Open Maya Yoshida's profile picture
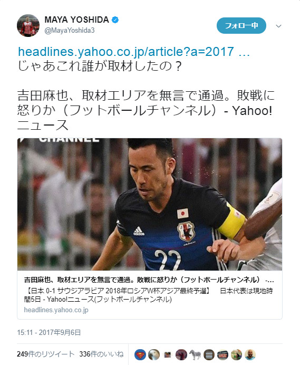This screenshot has height=365, width=300. [x=28, y=25]
